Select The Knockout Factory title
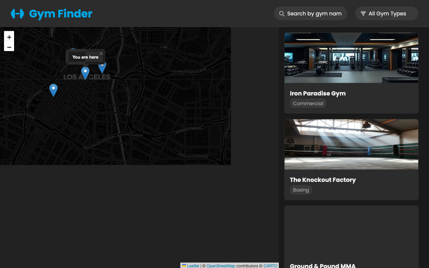This screenshot has width=429, height=268. coord(323,180)
